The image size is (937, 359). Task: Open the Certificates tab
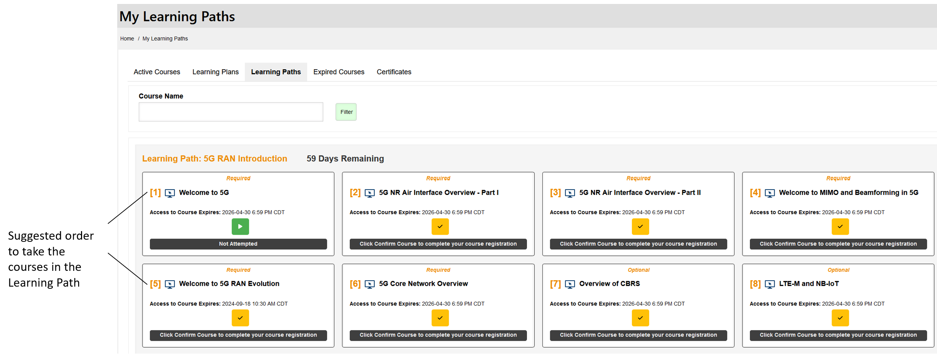(394, 72)
